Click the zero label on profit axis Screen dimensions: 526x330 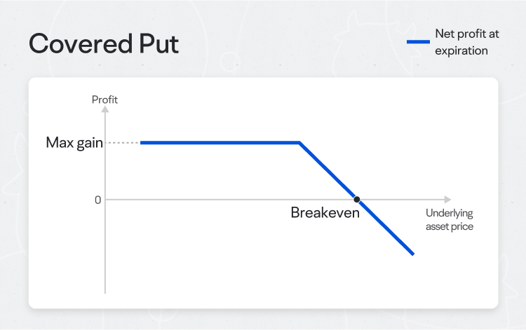pos(97,200)
